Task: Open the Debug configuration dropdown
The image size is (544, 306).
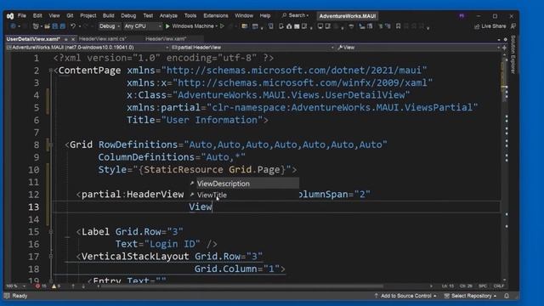Action: [x=110, y=26]
